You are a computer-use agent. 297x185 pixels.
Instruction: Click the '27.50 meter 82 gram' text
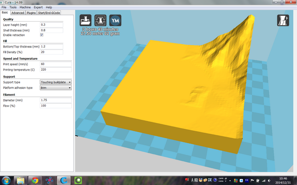tap(100, 34)
